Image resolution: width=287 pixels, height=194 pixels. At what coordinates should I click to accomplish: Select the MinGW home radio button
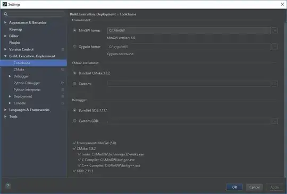(x=74, y=30)
